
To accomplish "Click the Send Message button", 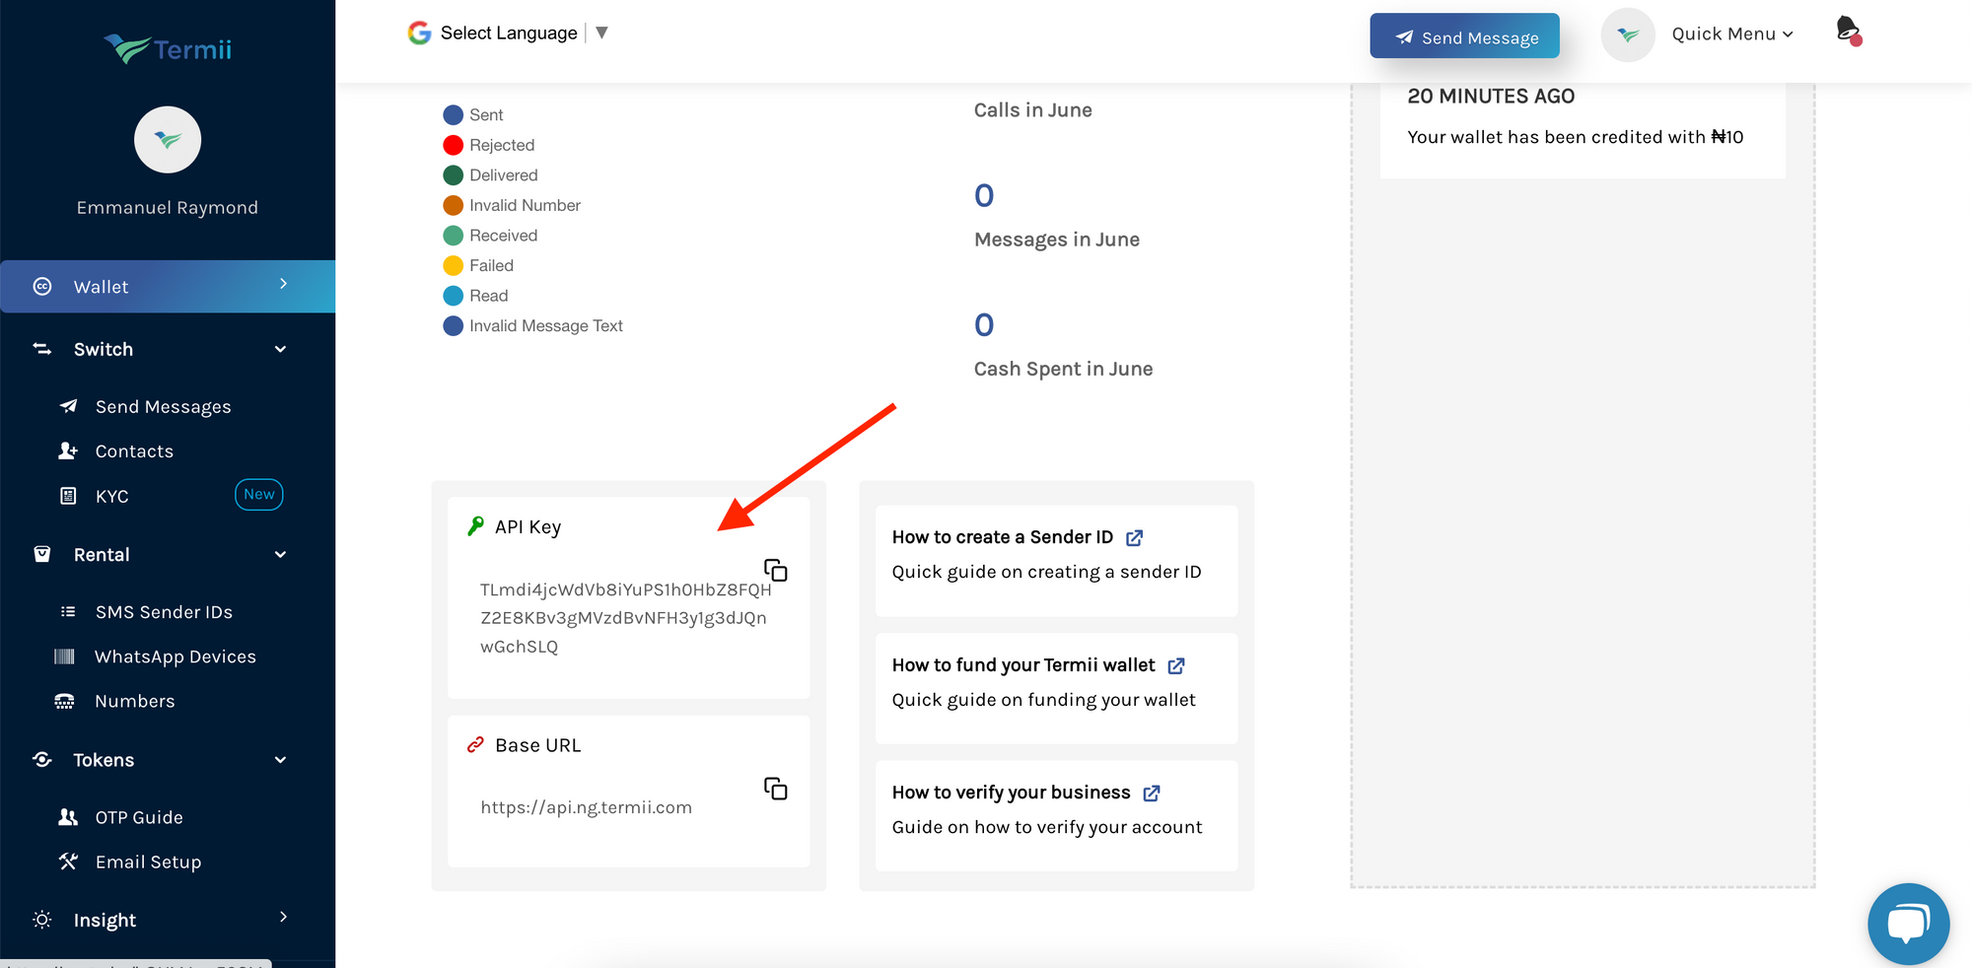I will click(x=1465, y=35).
